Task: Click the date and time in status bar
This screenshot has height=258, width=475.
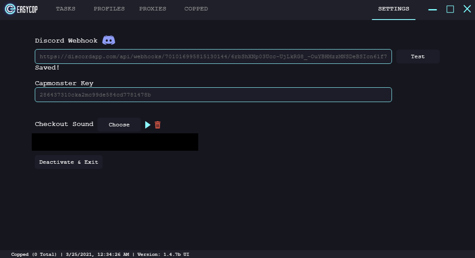Action: point(97,255)
